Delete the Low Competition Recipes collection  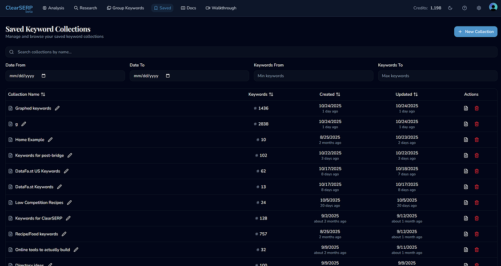click(x=477, y=203)
